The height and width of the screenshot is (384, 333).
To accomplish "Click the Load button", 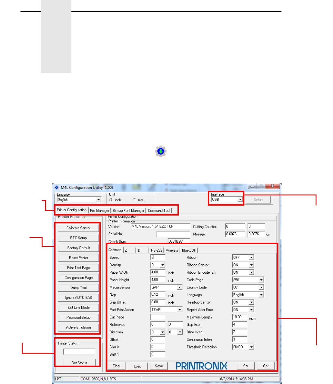I will (x=138, y=366).
